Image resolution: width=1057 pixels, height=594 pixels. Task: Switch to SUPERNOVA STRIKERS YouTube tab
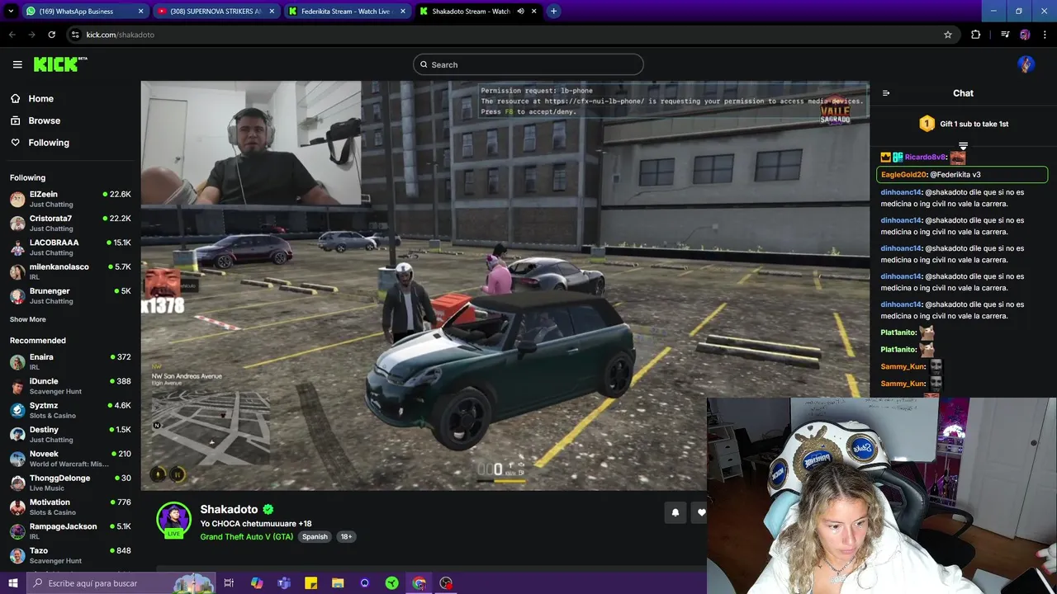click(x=216, y=12)
